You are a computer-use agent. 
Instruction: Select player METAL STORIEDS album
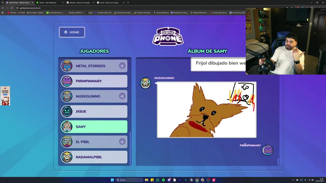click(94, 66)
